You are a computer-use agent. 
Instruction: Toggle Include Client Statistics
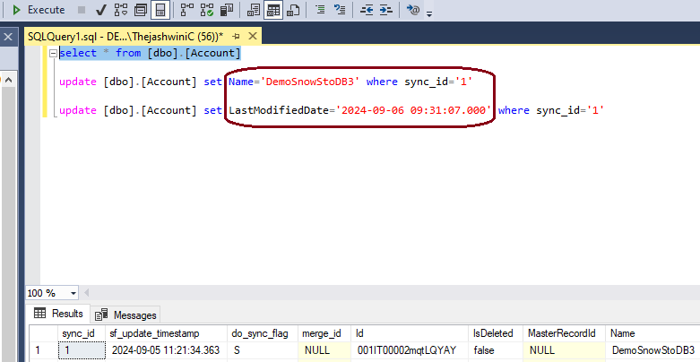click(x=227, y=10)
